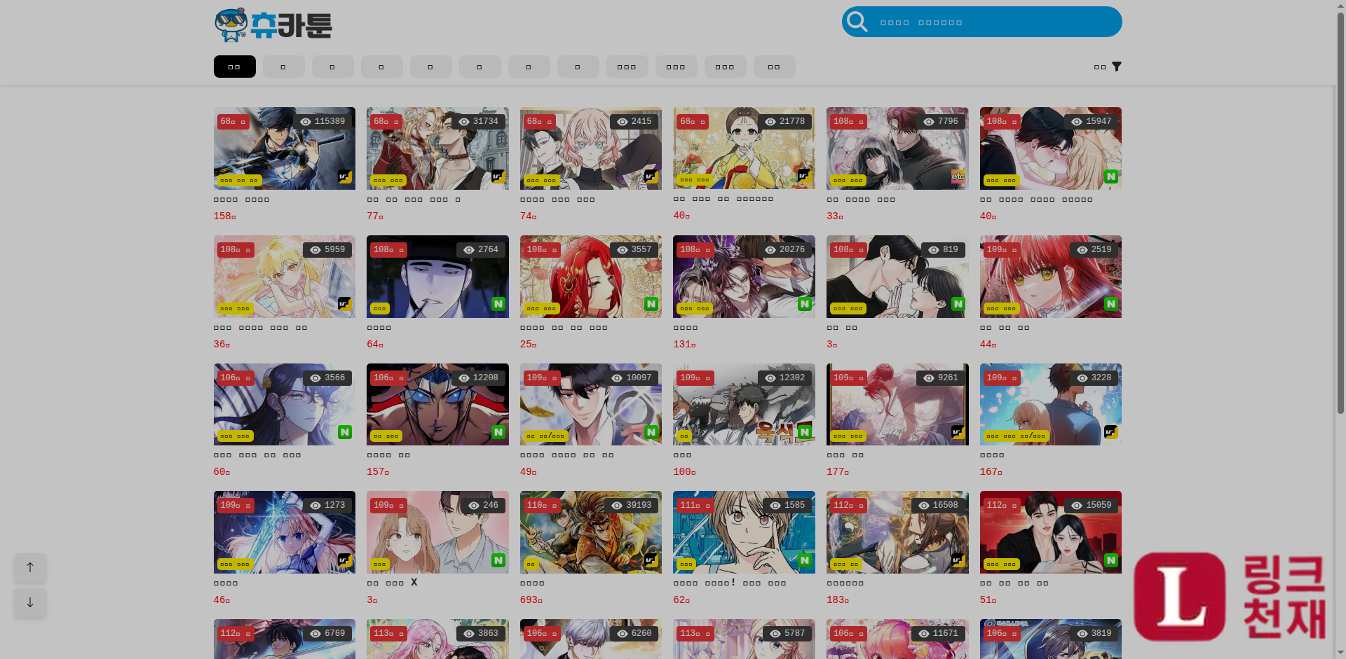This screenshot has width=1346, height=659.
Task: Click the Naver N badge on the 15947-view card
Action: coord(1111,176)
